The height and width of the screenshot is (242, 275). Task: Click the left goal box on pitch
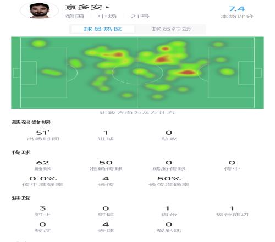(x=16, y=73)
